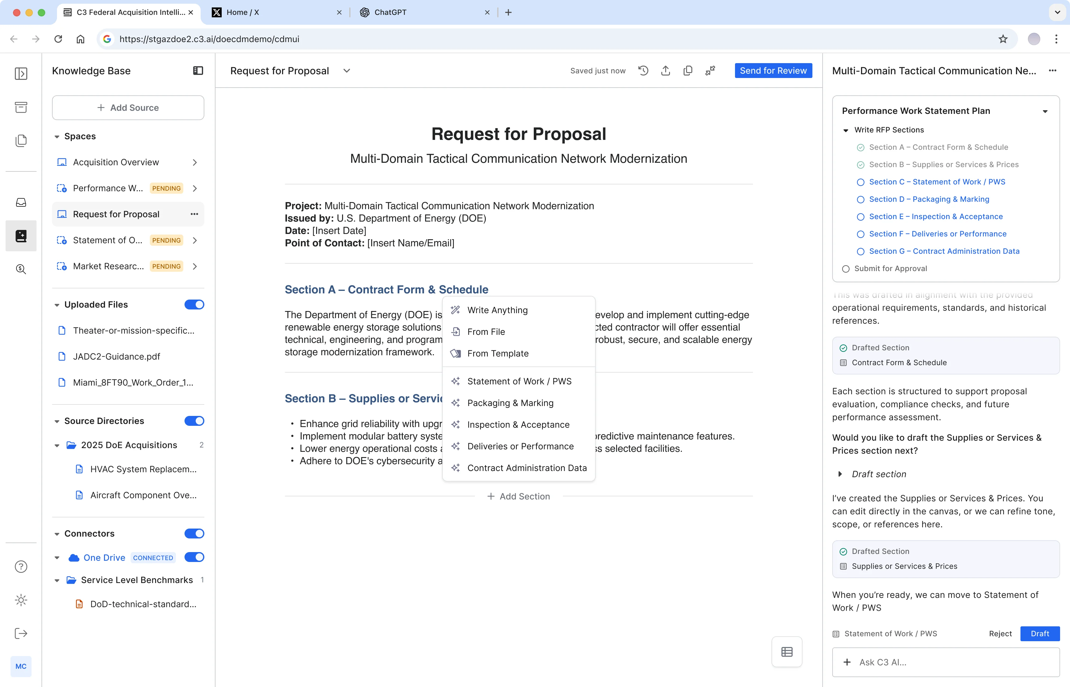Collapse the Write RFP Sections tree
Image resolution: width=1070 pixels, height=687 pixels.
tap(846, 130)
